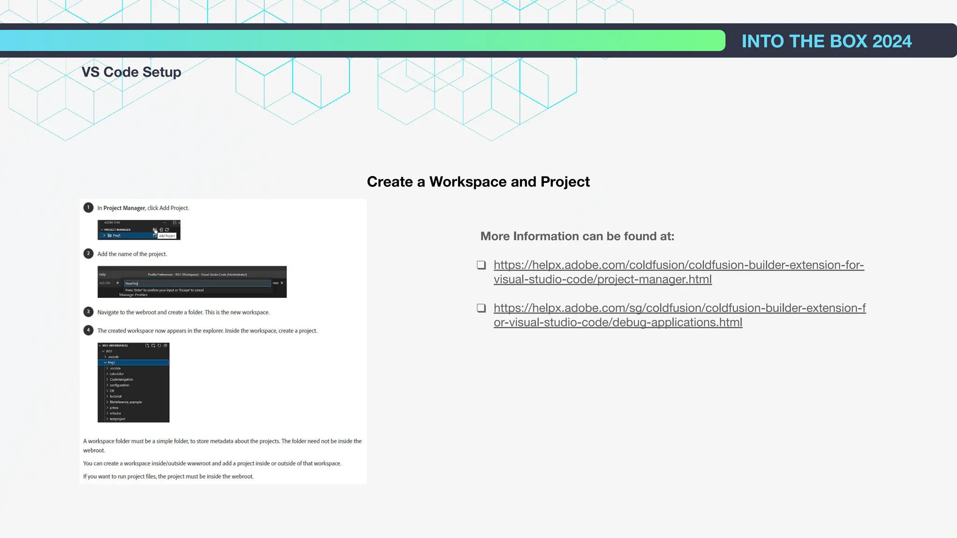Click the refresh icon in Project Manager header
The image size is (957, 538).
pos(167,230)
